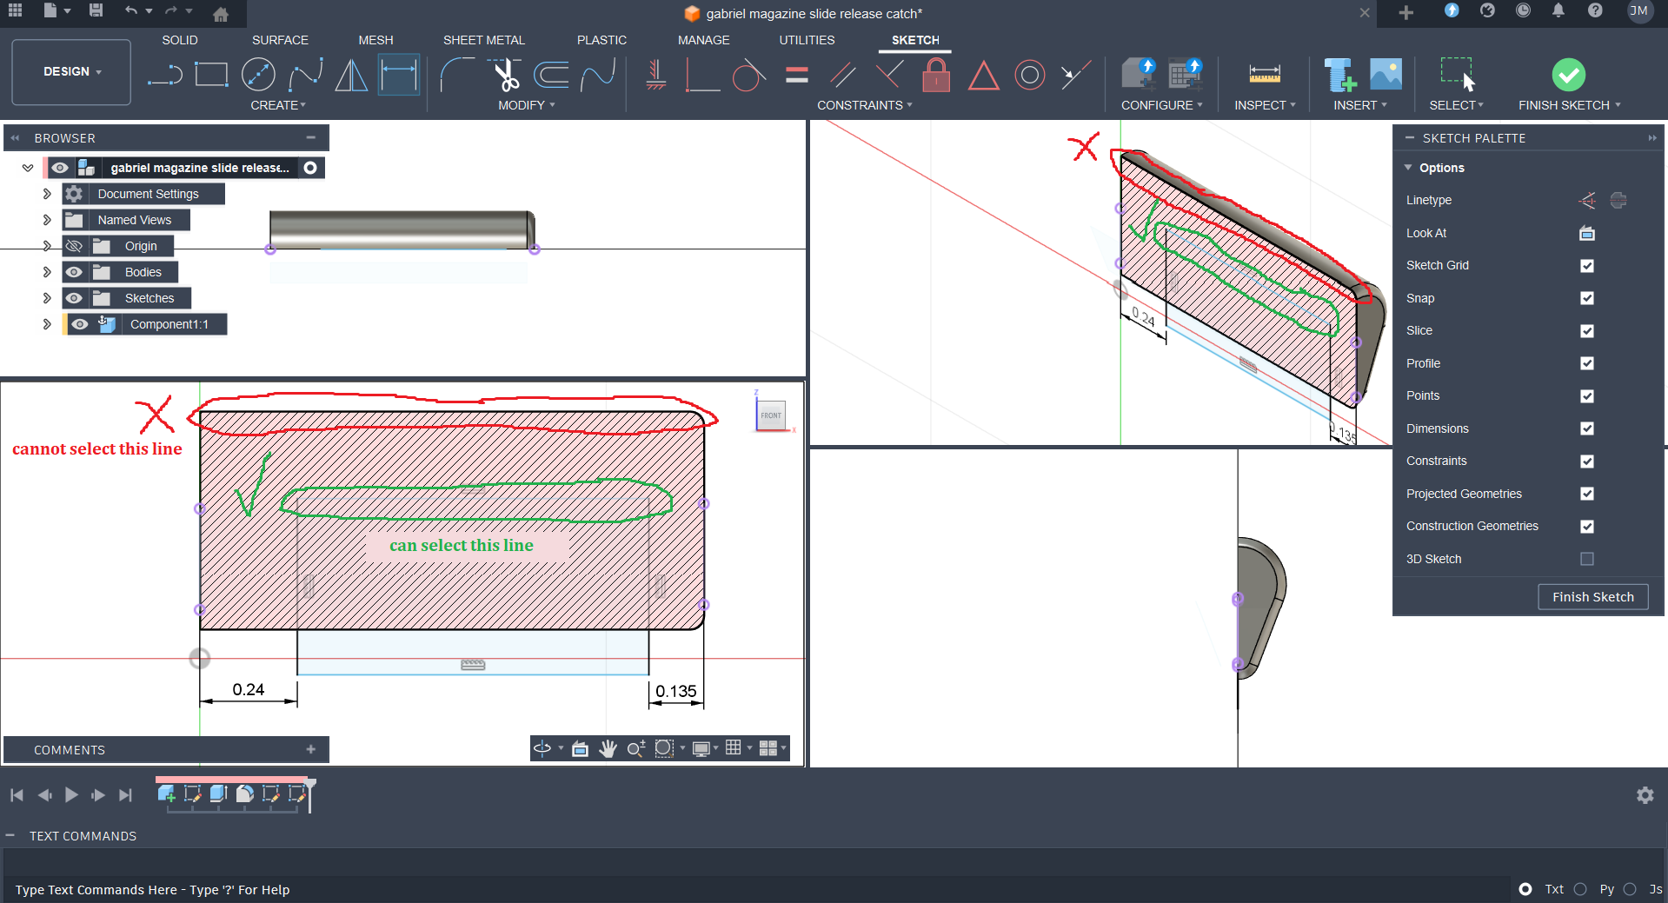The width and height of the screenshot is (1668, 903).
Task: Switch to the MESH tab
Action: click(x=375, y=40)
